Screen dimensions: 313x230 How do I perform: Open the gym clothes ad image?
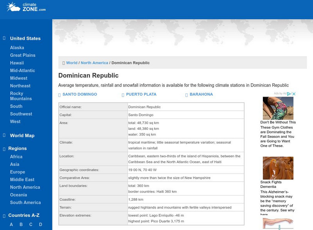(278, 108)
